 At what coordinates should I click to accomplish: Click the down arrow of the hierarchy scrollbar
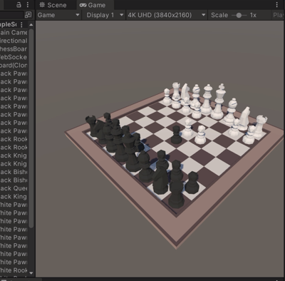pos(31,273)
